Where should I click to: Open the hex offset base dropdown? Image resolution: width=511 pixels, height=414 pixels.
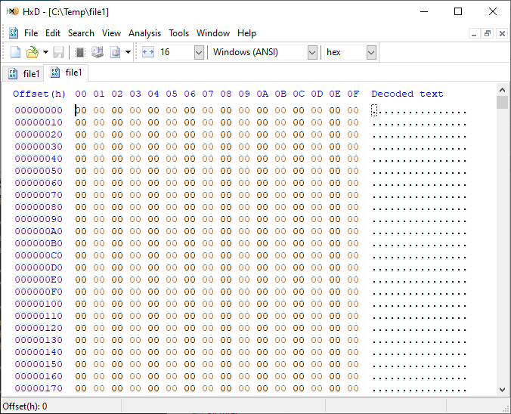[371, 52]
